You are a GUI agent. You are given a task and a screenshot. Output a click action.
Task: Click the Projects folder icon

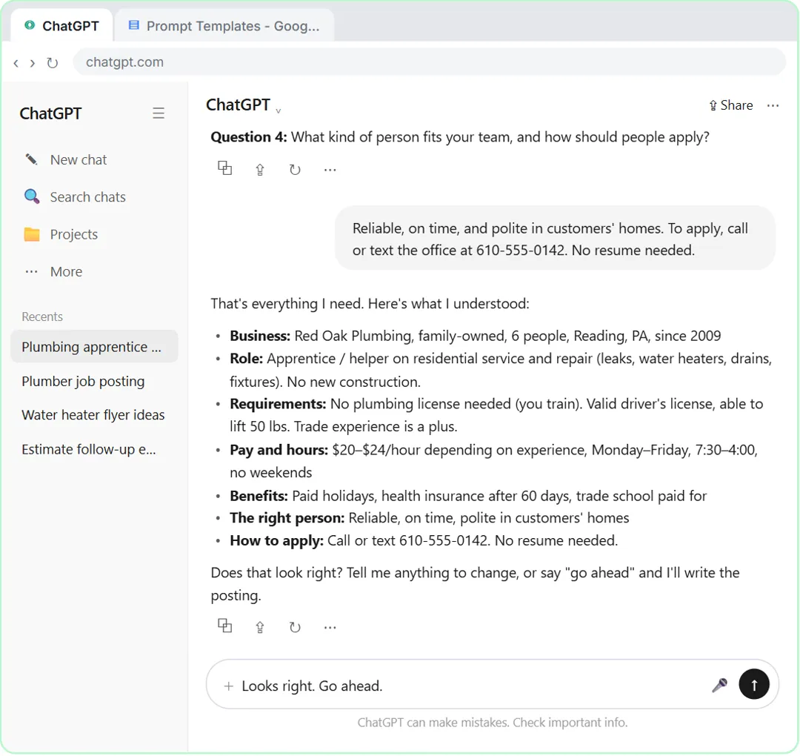pyautogui.click(x=32, y=234)
